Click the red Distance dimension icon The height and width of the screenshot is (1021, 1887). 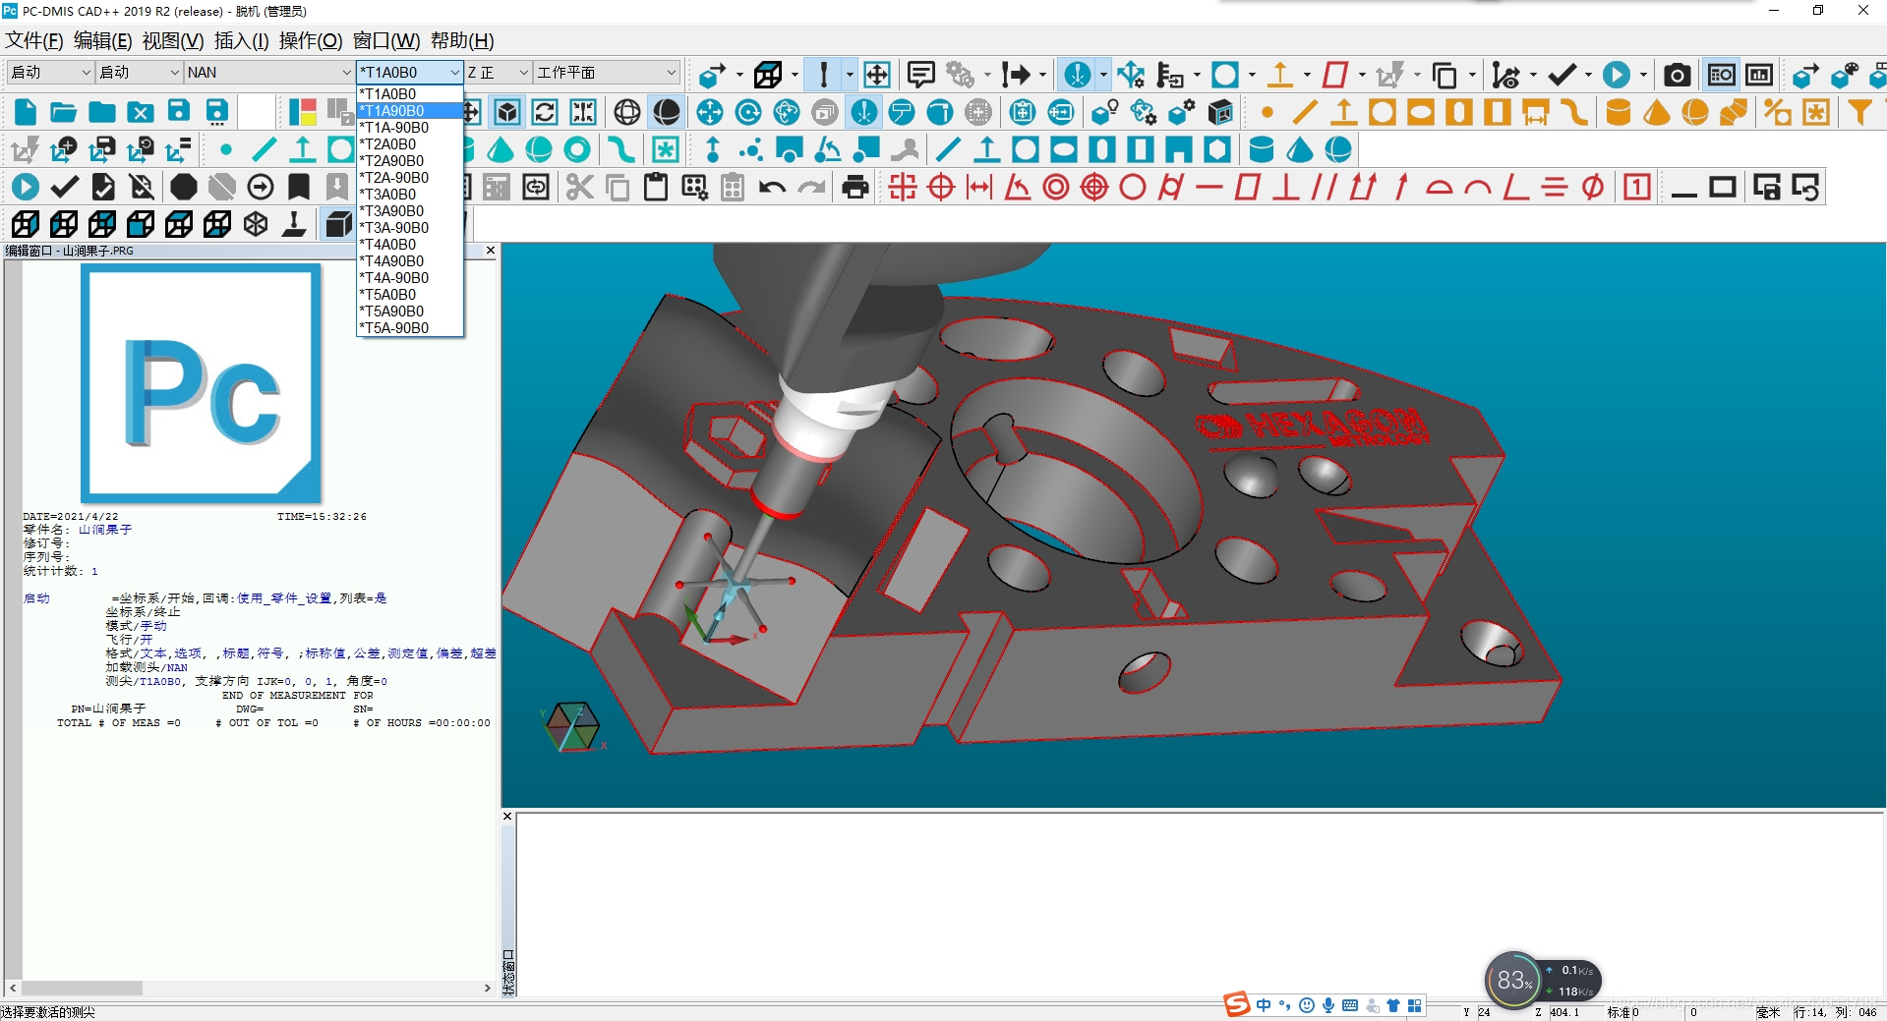[979, 187]
